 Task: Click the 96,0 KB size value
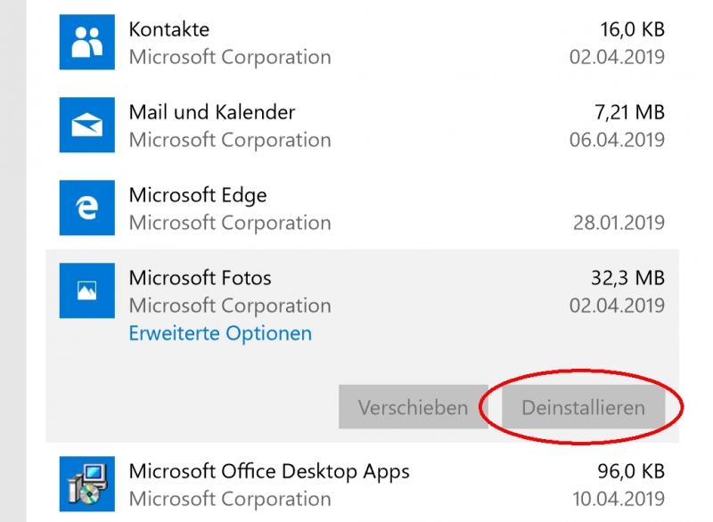click(x=632, y=469)
